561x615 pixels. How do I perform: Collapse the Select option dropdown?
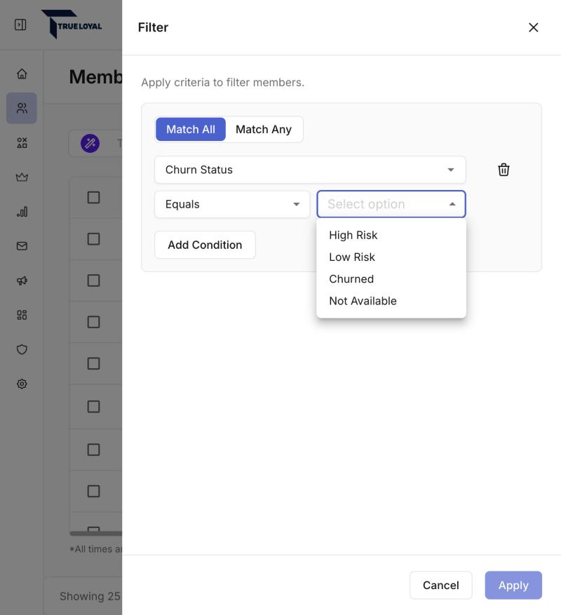pyautogui.click(x=391, y=204)
